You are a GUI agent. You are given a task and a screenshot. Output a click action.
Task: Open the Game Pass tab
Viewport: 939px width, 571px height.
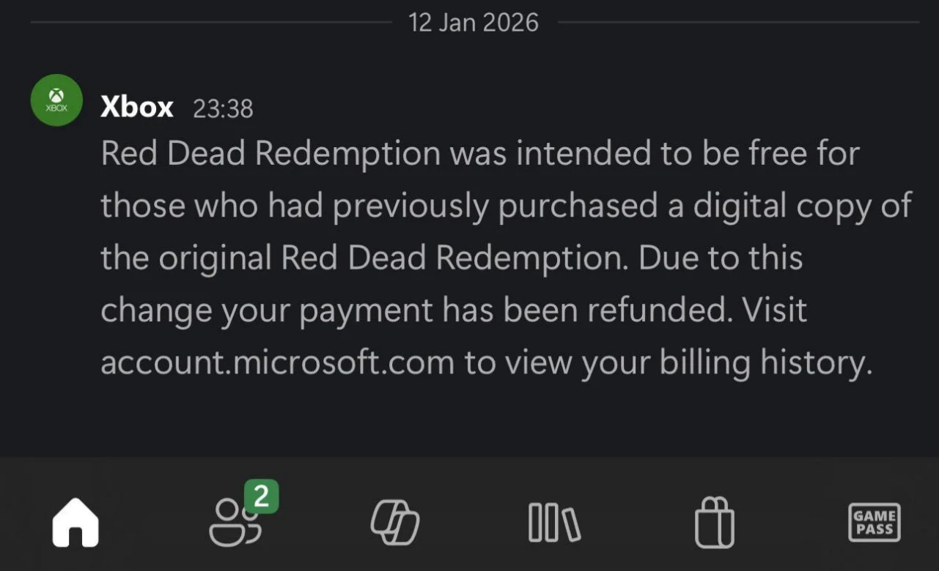pyautogui.click(x=874, y=523)
